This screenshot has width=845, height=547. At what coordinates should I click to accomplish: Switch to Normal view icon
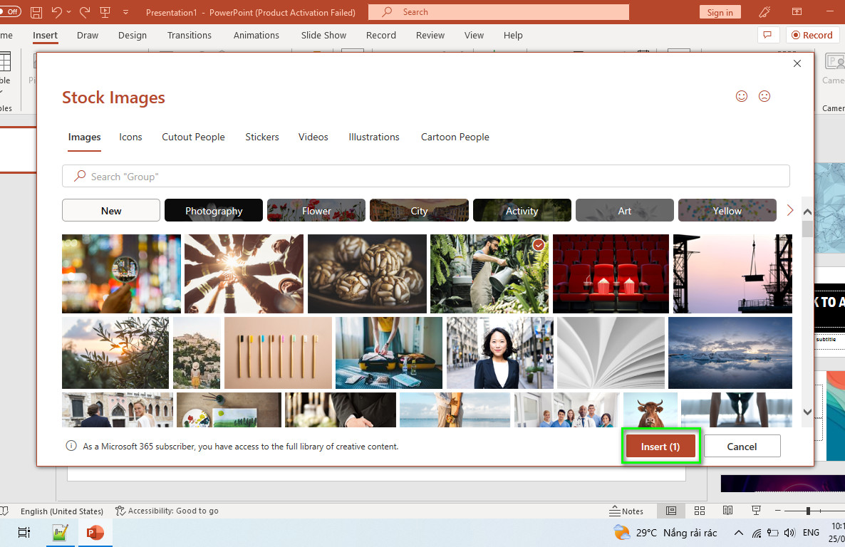[x=671, y=511]
